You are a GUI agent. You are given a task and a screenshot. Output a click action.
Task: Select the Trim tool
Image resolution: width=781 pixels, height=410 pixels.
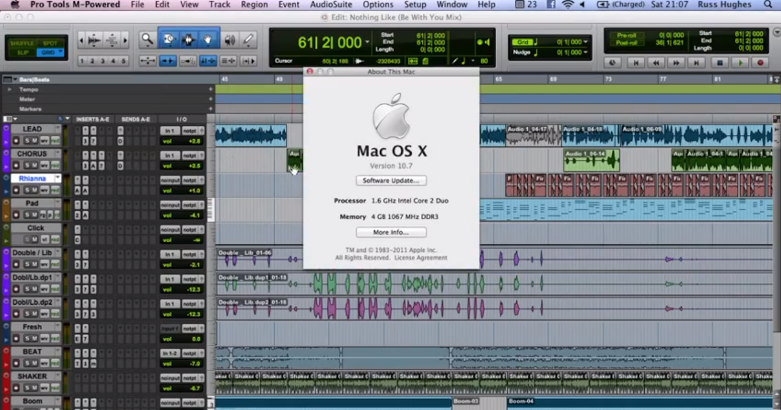[169, 40]
